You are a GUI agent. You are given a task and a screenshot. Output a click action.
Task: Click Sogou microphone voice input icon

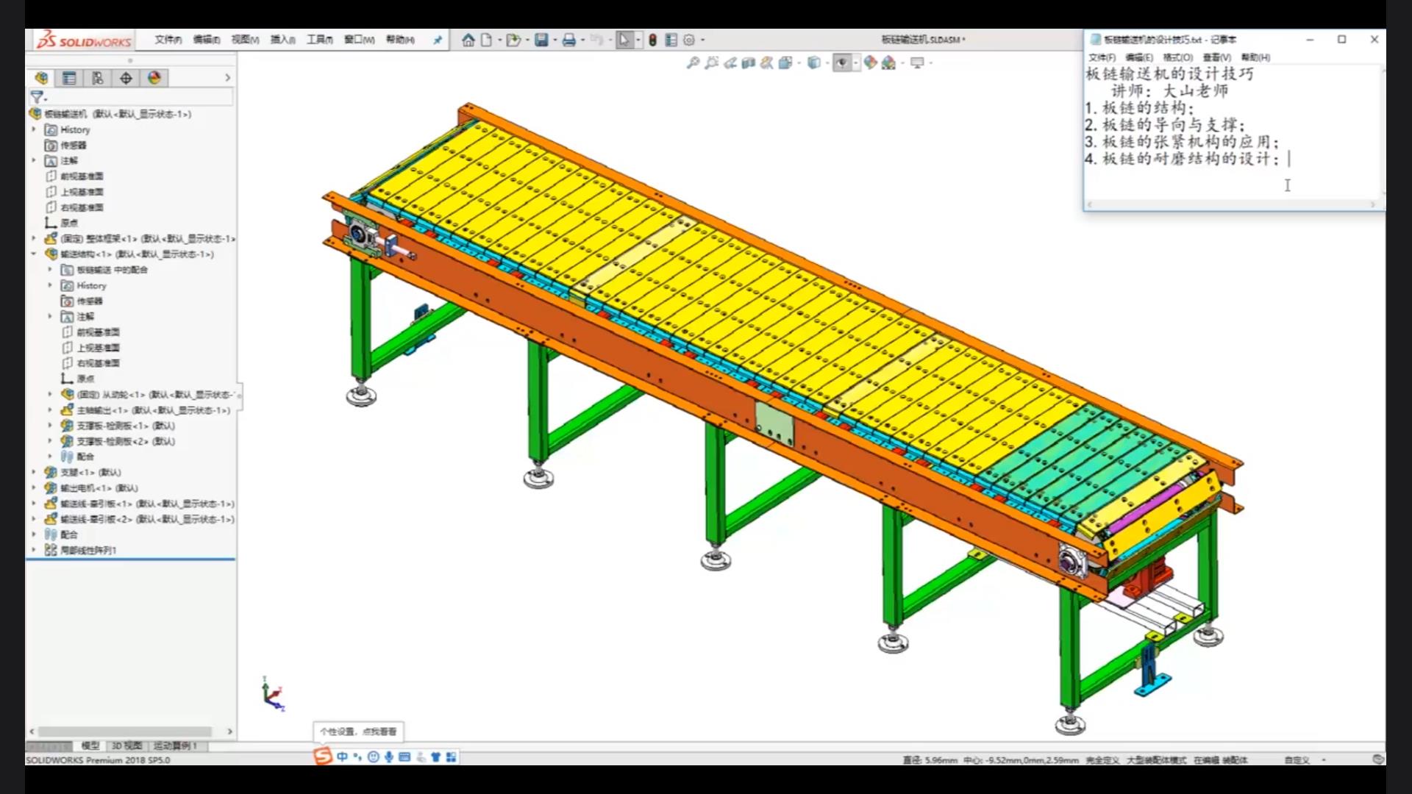tap(389, 757)
